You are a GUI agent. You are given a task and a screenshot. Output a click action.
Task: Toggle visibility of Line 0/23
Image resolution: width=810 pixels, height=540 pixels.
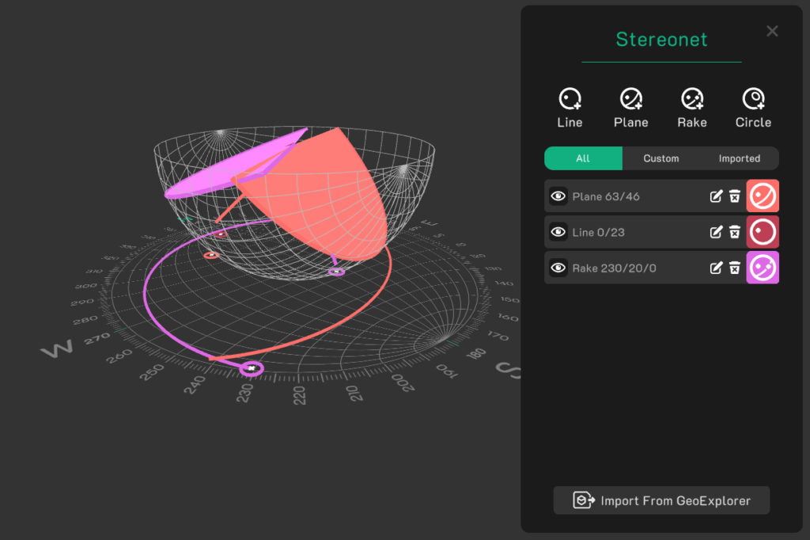click(x=558, y=232)
